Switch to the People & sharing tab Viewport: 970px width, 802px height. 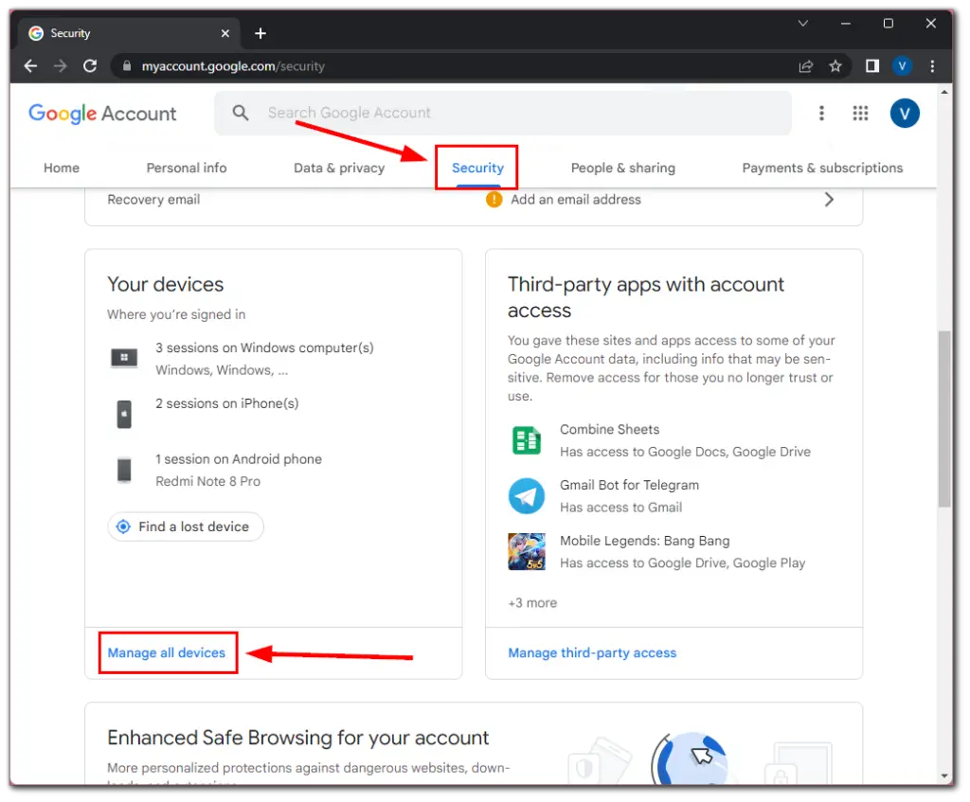coord(622,168)
